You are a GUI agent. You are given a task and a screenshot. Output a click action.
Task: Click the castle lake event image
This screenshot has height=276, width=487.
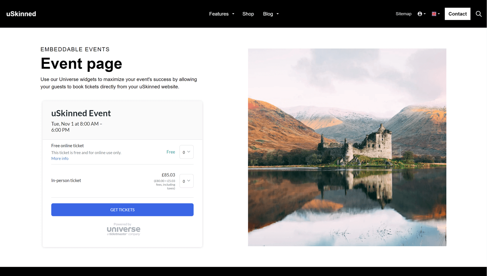click(x=347, y=147)
